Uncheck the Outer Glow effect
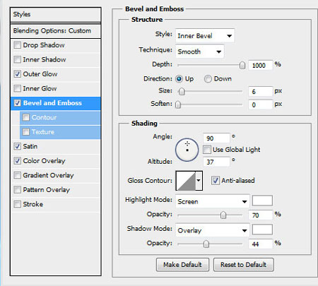The image size is (318, 286). tap(17, 74)
